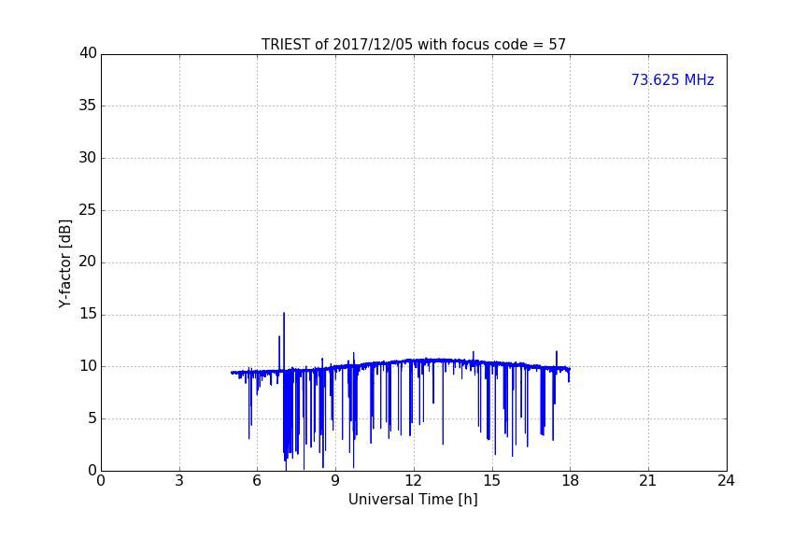
Task: Click the x-axis tick label '3'
Action: [x=179, y=481]
